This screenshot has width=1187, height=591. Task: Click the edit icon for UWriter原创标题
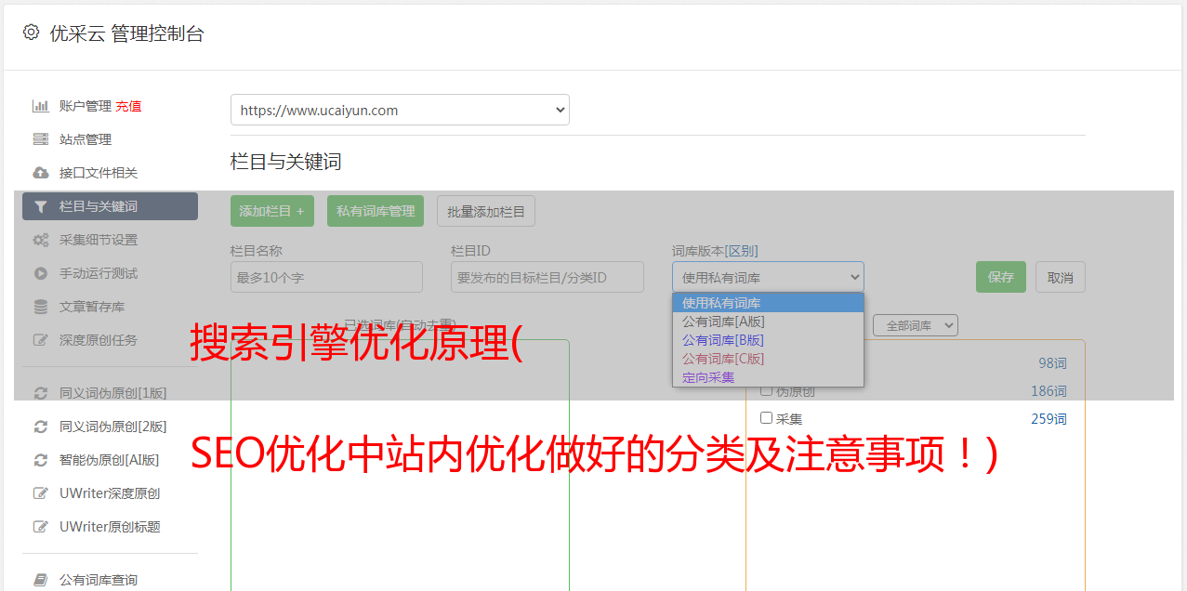(41, 527)
